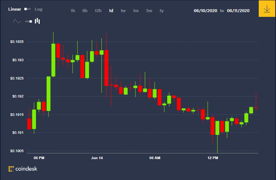Click the Jun 14 time axis label
The image size is (276, 180).
(x=97, y=158)
